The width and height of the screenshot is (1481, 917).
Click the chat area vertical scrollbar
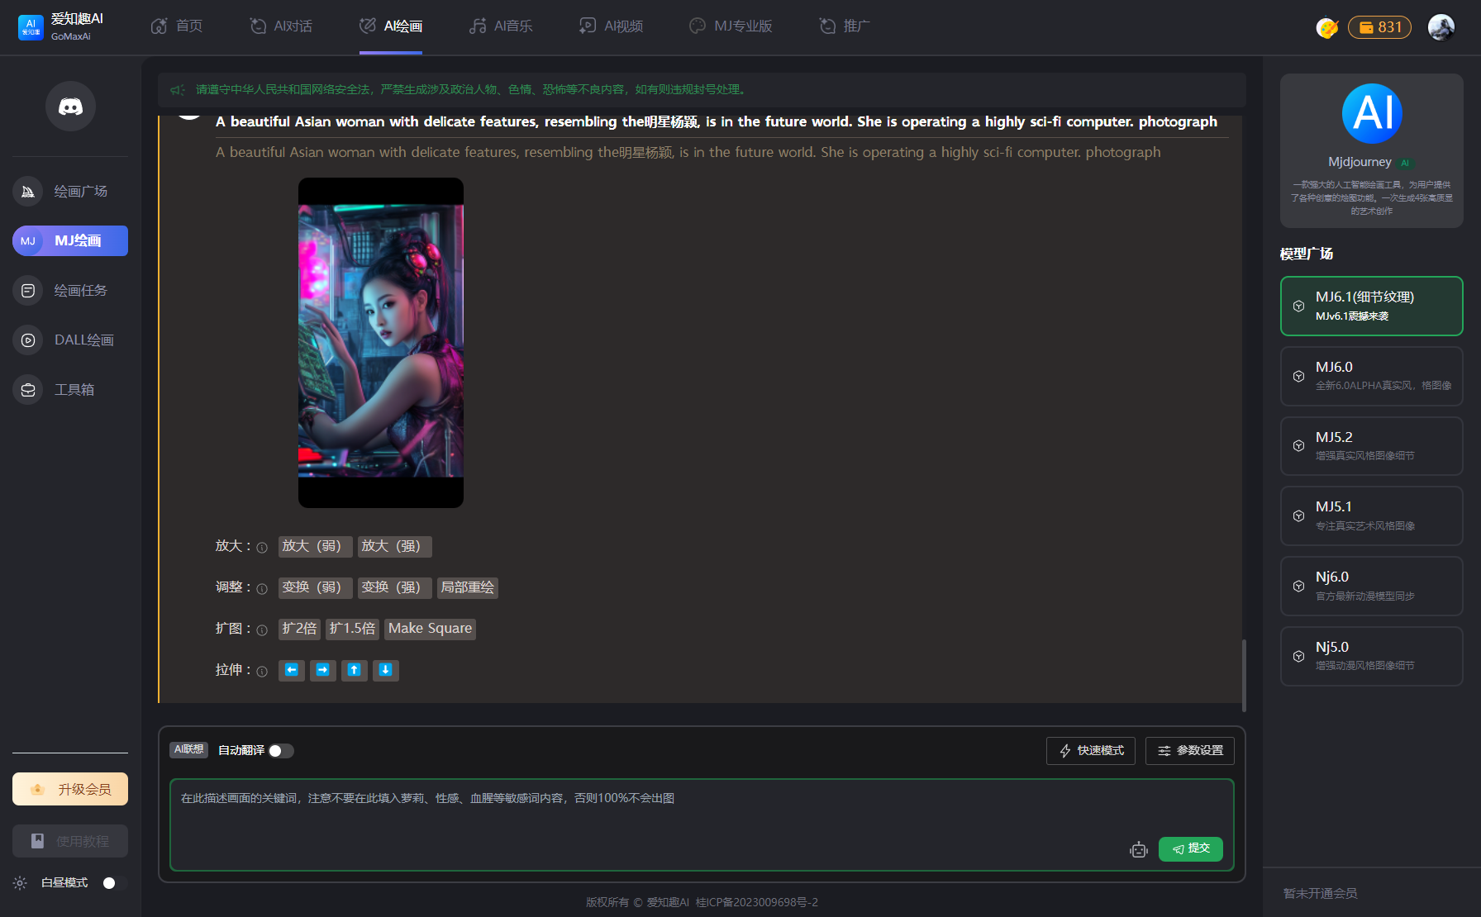pyautogui.click(x=1244, y=675)
